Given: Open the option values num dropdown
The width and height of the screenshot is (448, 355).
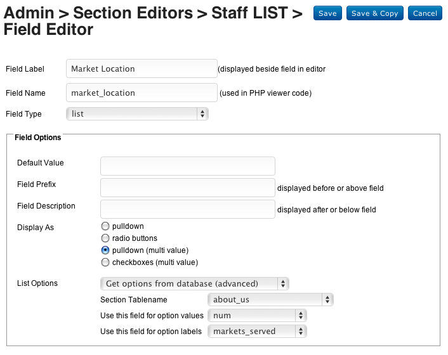Looking at the screenshot, I should coord(257,315).
